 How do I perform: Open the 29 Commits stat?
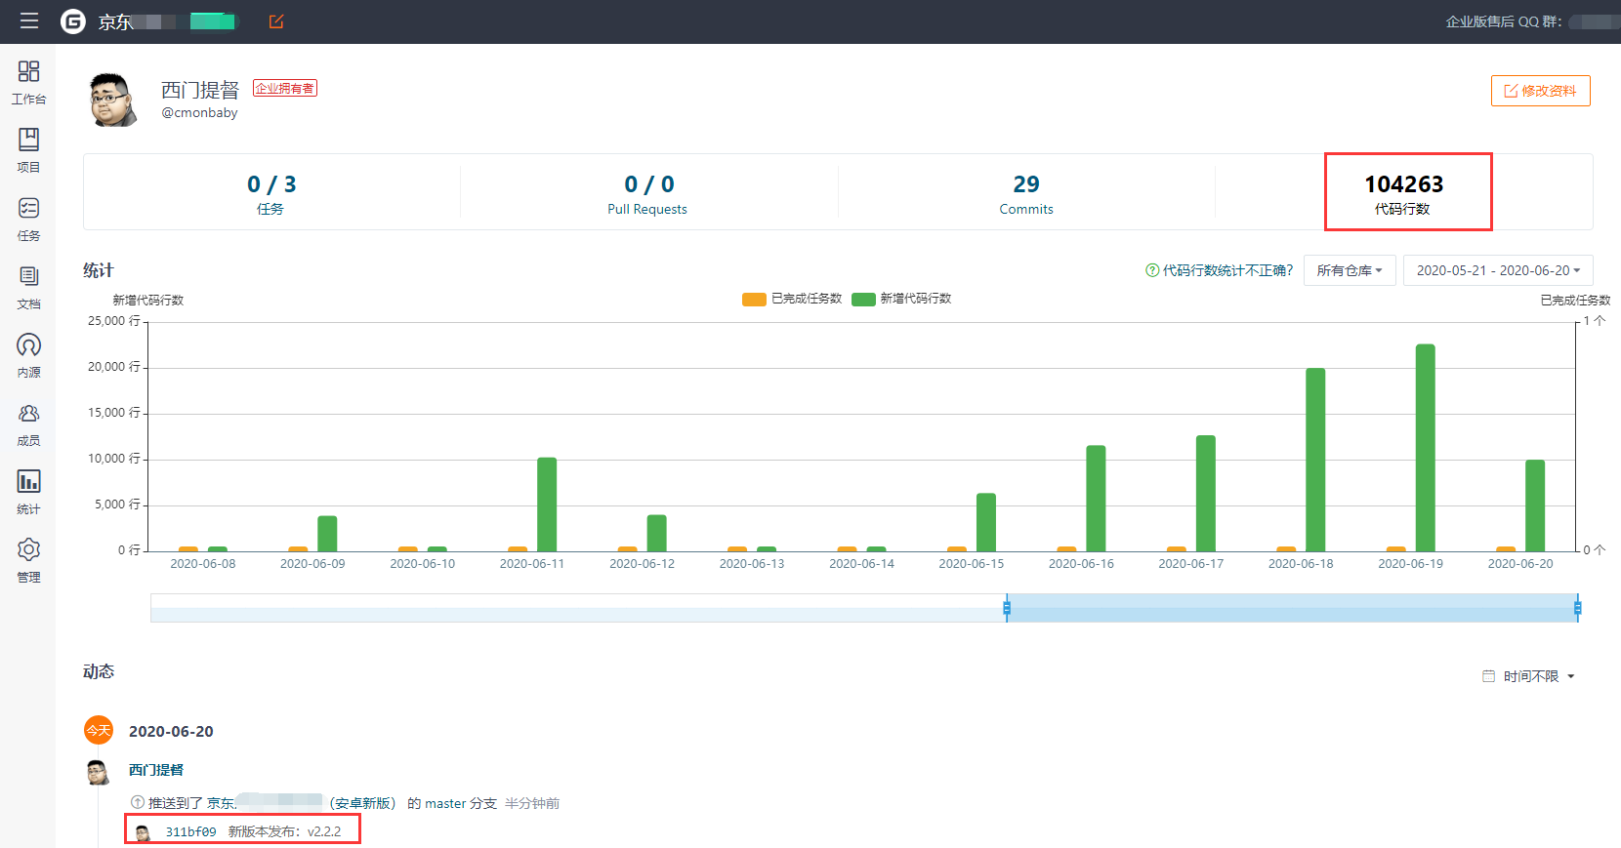click(x=1026, y=193)
